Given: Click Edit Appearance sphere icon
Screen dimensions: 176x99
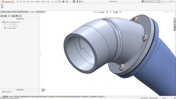Looking at the screenshot, I should click(114, 12).
